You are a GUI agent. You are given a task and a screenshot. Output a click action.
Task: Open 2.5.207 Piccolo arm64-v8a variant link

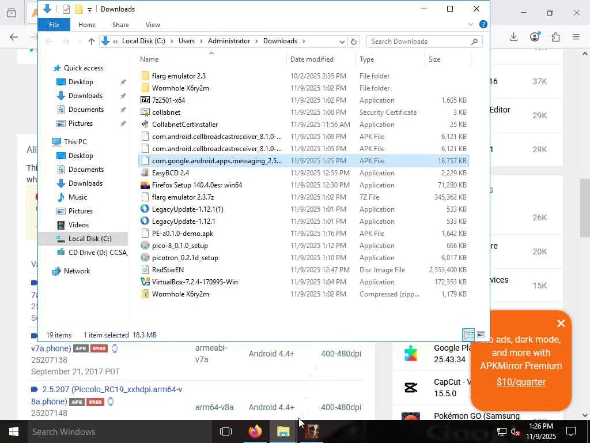[107, 395]
